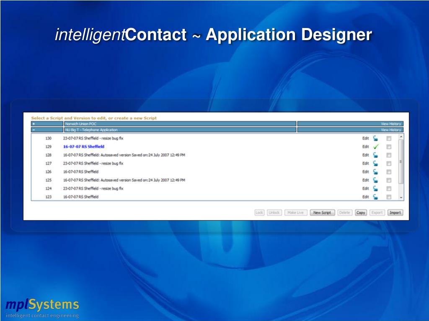Click the unlocked padlock icon in row 124
The height and width of the screenshot is (321, 429).
tap(375, 189)
